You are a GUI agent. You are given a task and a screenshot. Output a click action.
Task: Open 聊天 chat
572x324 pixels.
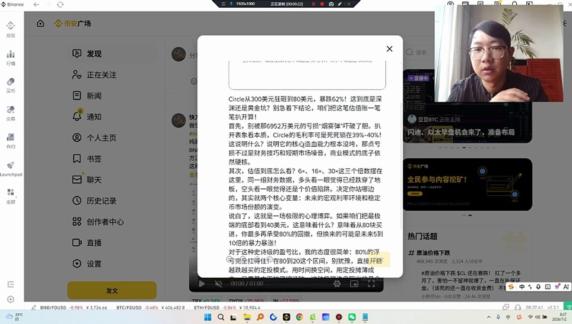click(x=111, y=180)
